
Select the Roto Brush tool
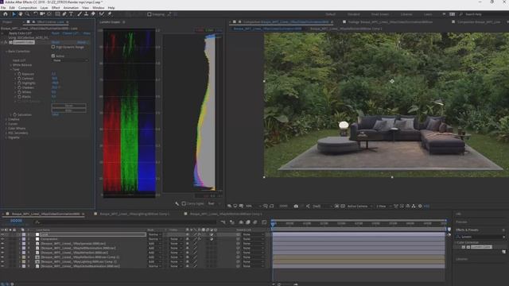[x=102, y=14]
